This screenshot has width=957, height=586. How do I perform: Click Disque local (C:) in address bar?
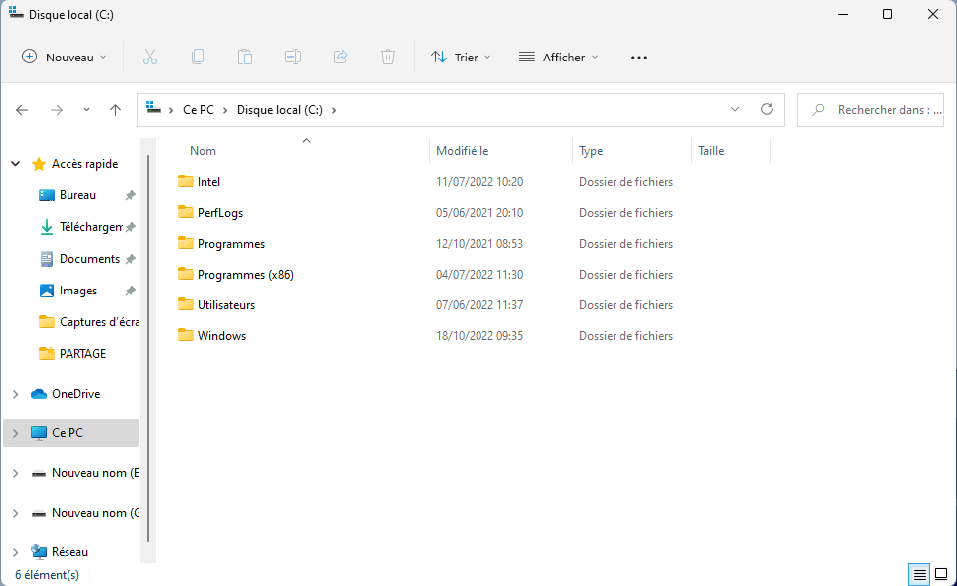click(x=280, y=110)
